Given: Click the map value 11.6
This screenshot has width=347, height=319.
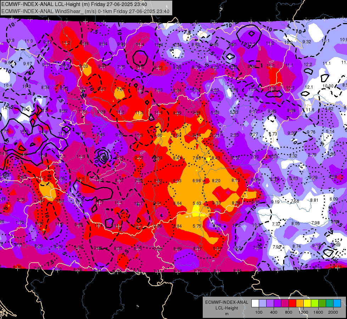Looking at the screenshot, I should (x=310, y=110).
